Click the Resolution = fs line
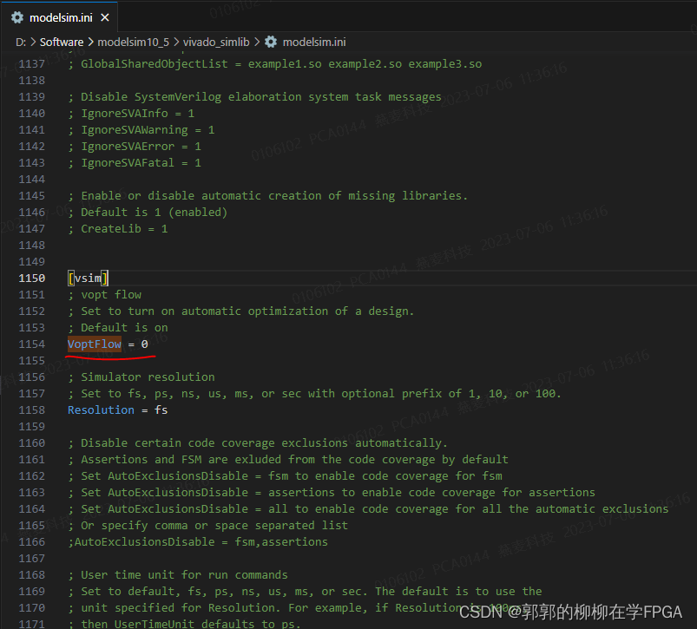 pyautogui.click(x=113, y=410)
